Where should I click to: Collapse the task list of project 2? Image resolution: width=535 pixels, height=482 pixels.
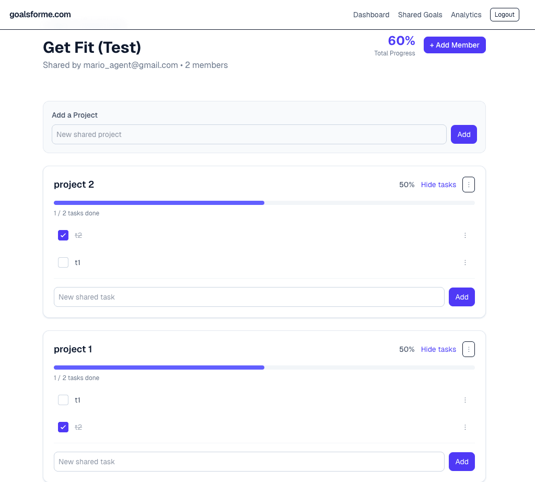click(x=438, y=185)
